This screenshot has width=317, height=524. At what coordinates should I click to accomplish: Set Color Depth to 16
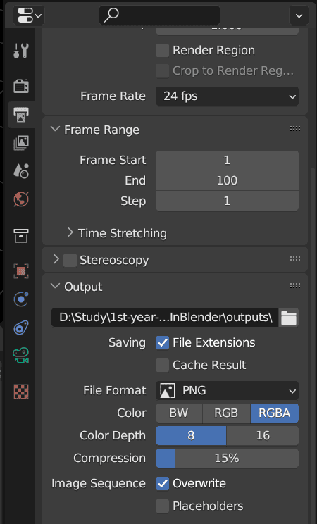[263, 435]
